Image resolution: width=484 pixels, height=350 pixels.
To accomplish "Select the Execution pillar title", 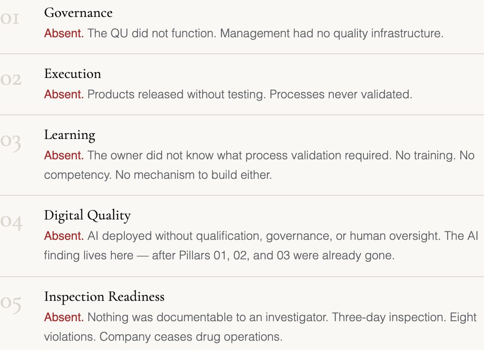I will tap(72, 74).
